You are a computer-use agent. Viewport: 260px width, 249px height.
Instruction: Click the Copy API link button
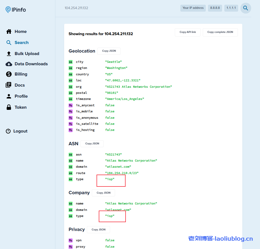point(188,32)
